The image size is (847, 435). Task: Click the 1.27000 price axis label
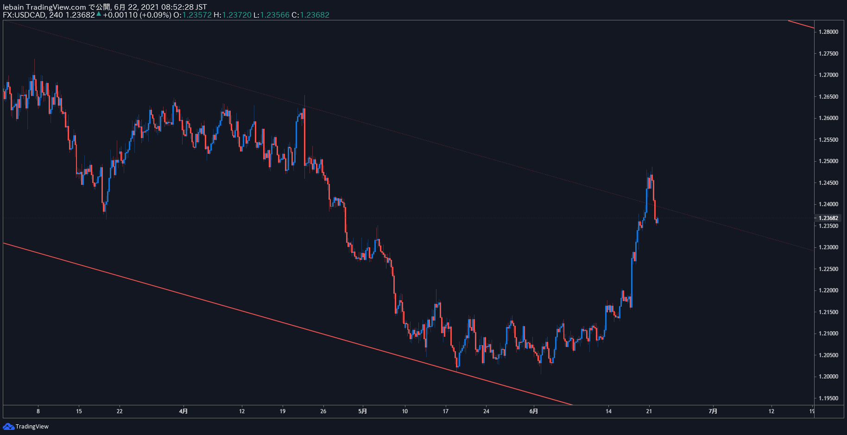pos(828,75)
